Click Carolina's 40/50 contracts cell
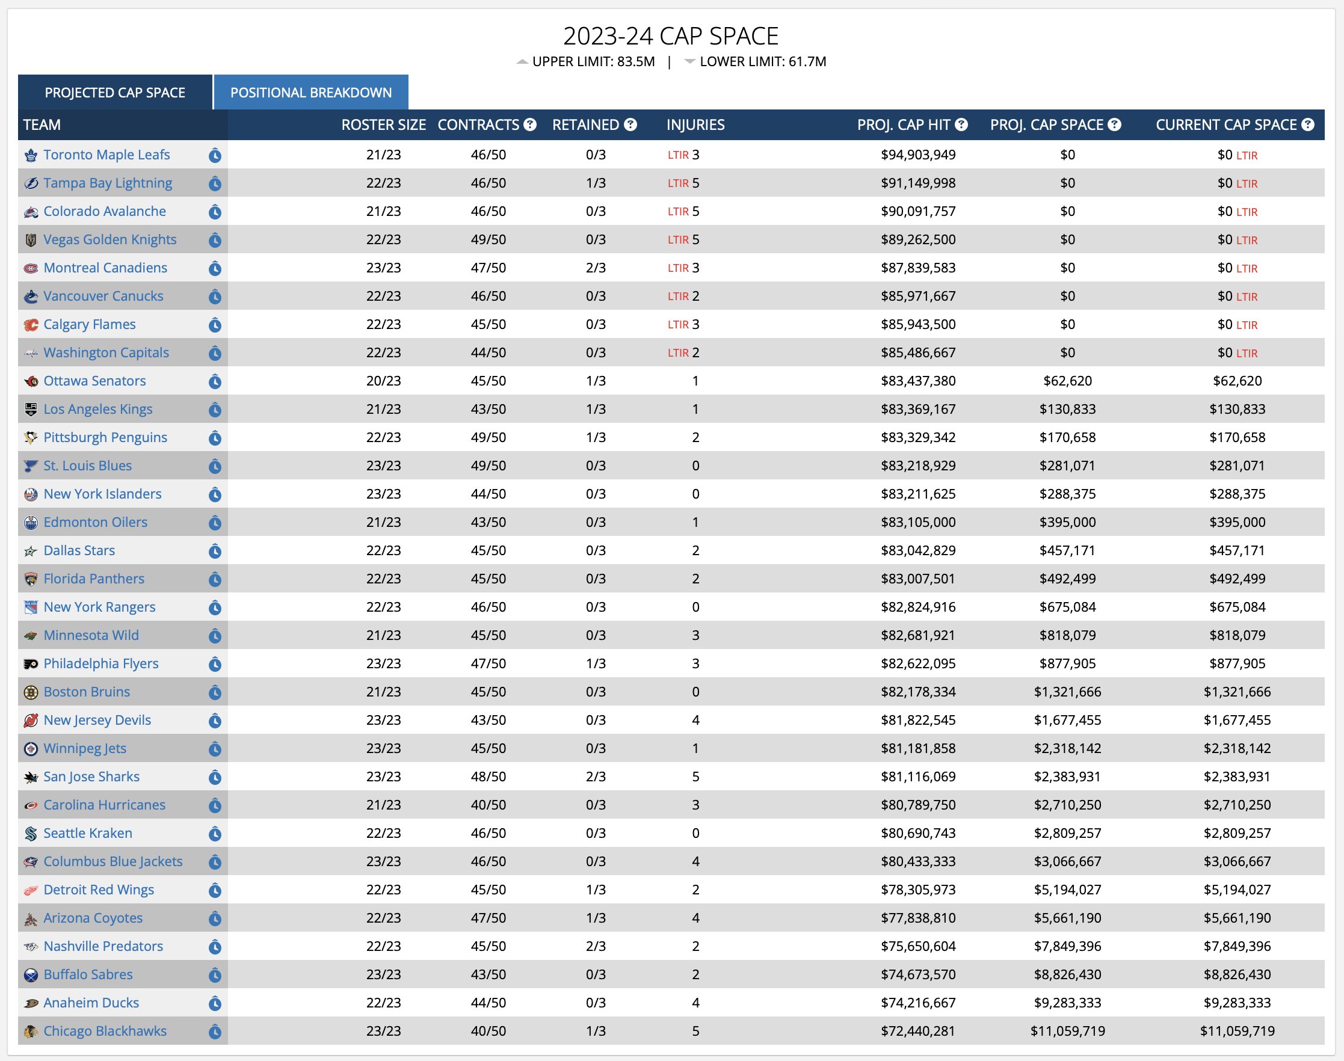1344x1061 pixels. click(489, 805)
